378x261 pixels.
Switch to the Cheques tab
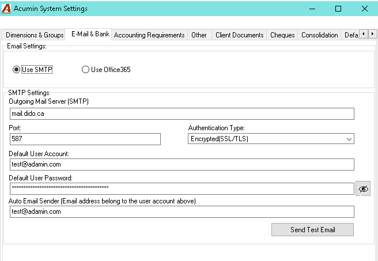coord(282,35)
